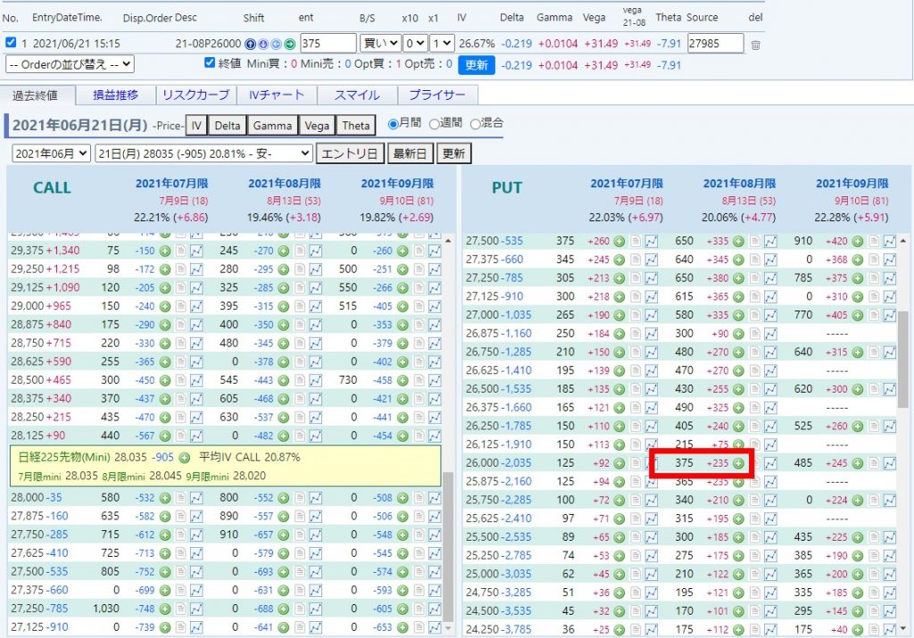
Task: Open document icon for PUT 26,500 September option
Action: tap(873, 389)
